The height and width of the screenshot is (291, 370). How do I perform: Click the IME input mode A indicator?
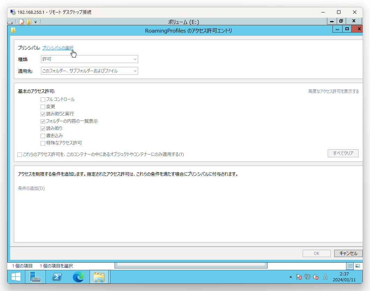click(x=325, y=277)
